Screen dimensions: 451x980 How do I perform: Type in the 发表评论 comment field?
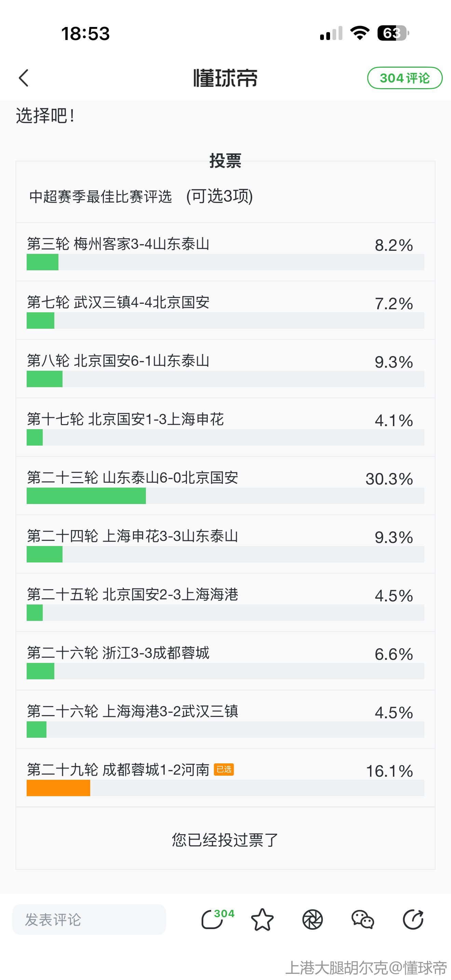[89, 920]
